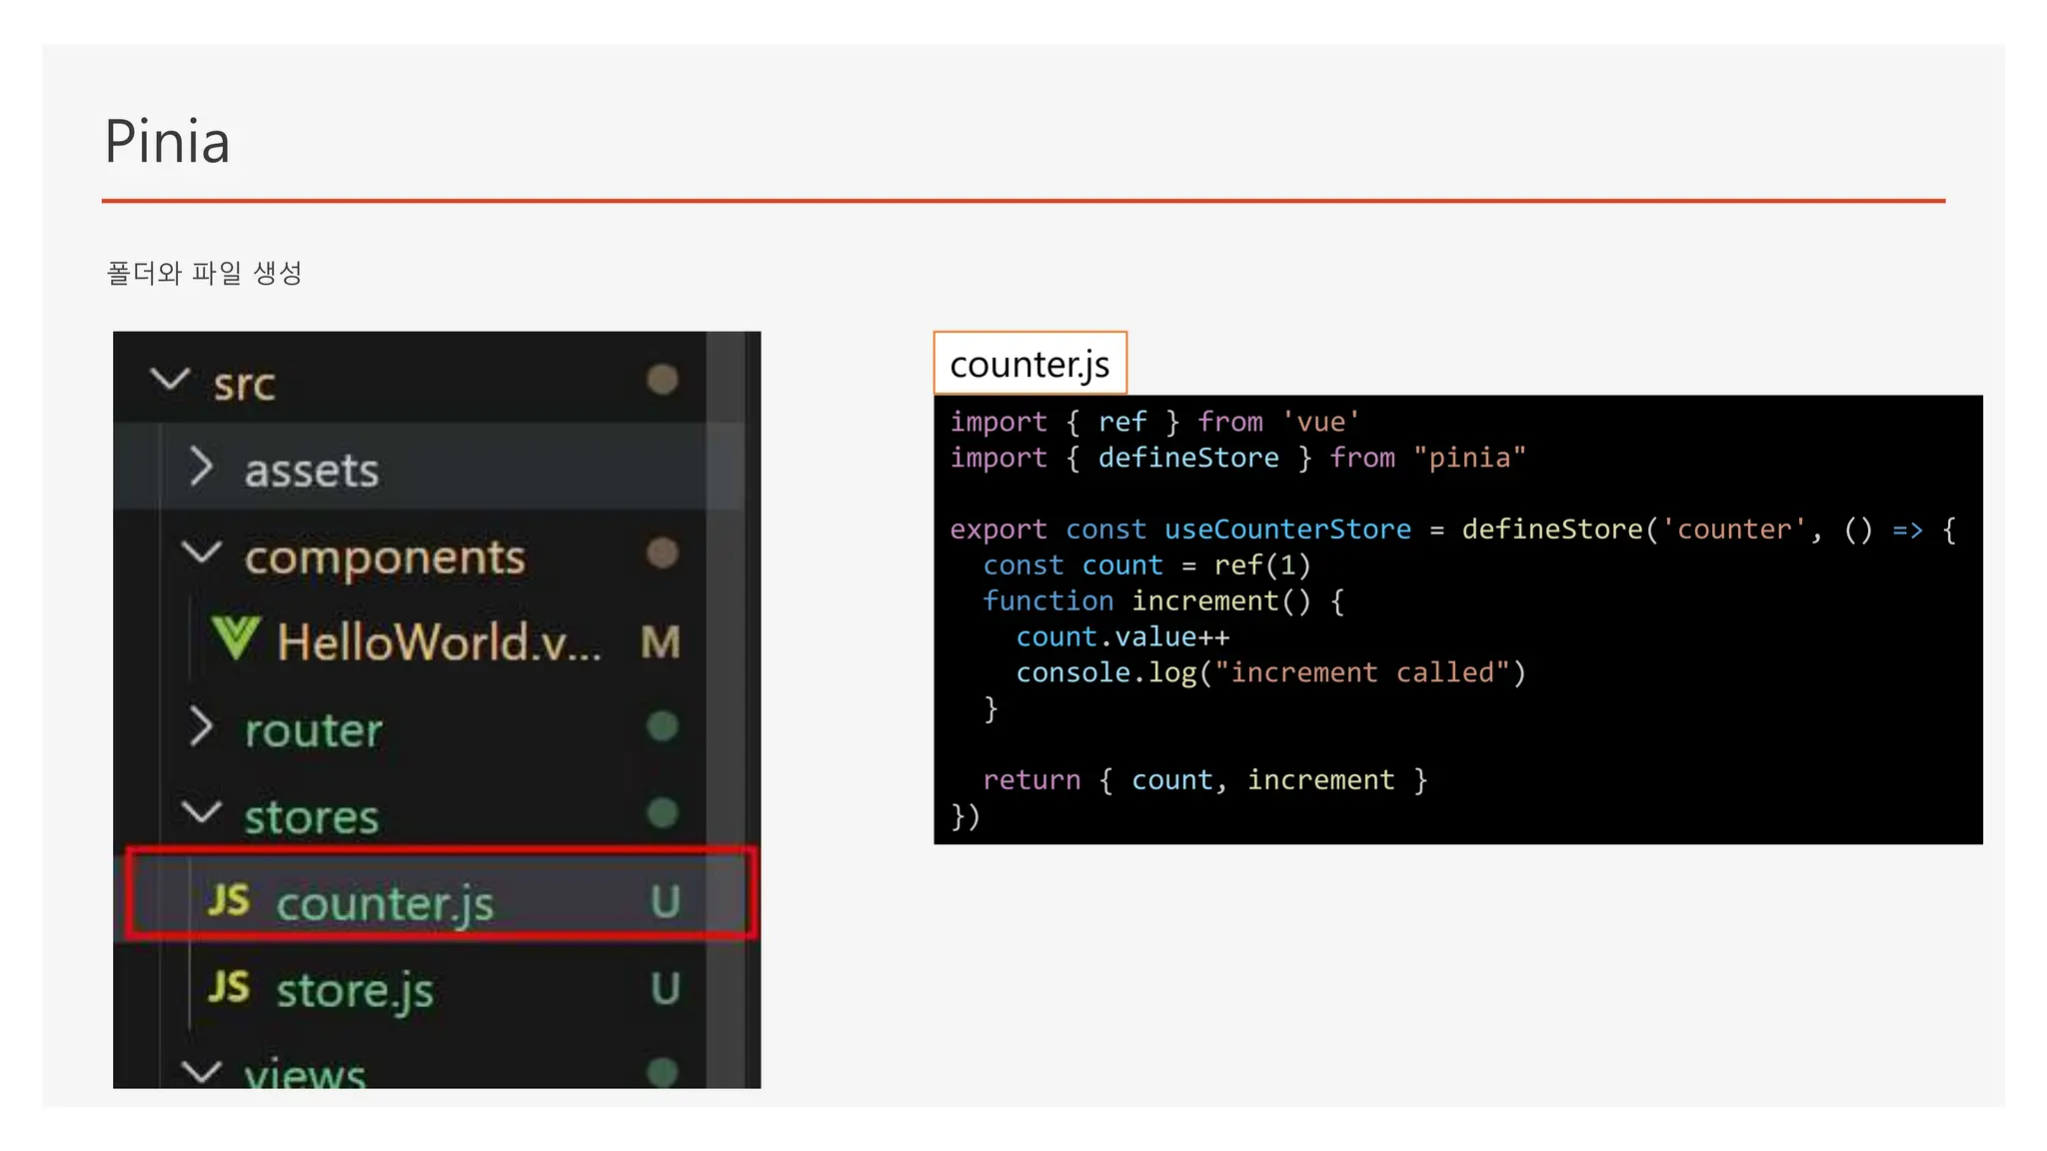This screenshot has width=2047, height=1151.
Task: Collapse the src folder chevron
Action: [x=170, y=380]
